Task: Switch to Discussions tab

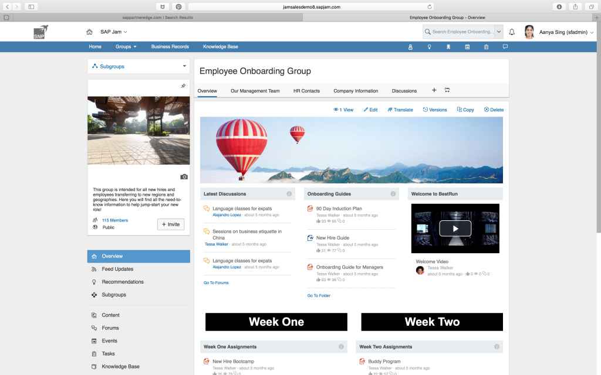Action: [404, 91]
